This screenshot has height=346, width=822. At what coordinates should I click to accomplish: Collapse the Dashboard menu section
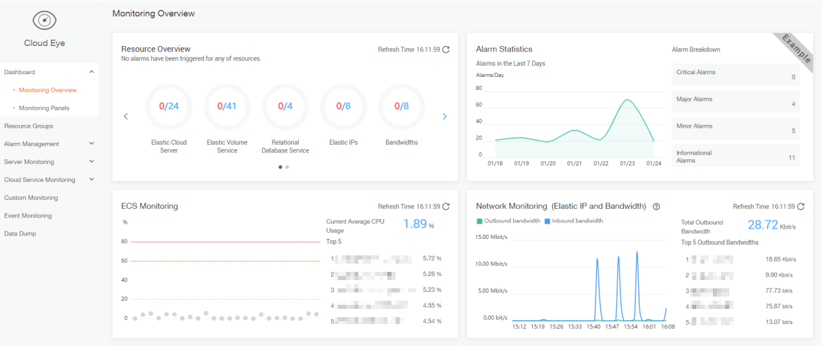(x=91, y=72)
